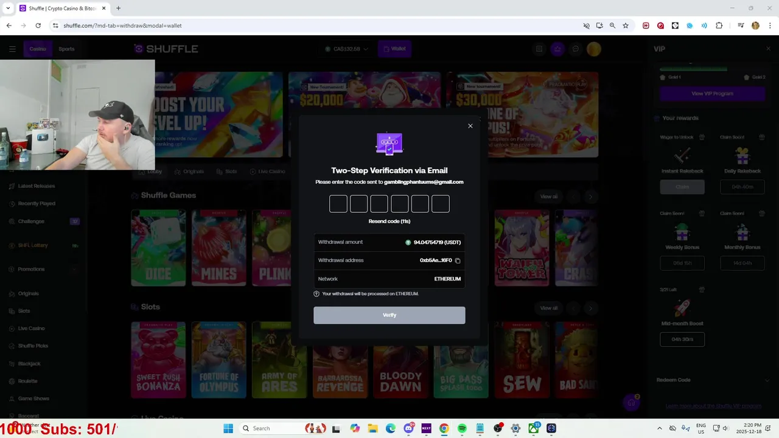Open the live support button bottom right
This screenshot has height=438, width=779.
tap(631, 402)
